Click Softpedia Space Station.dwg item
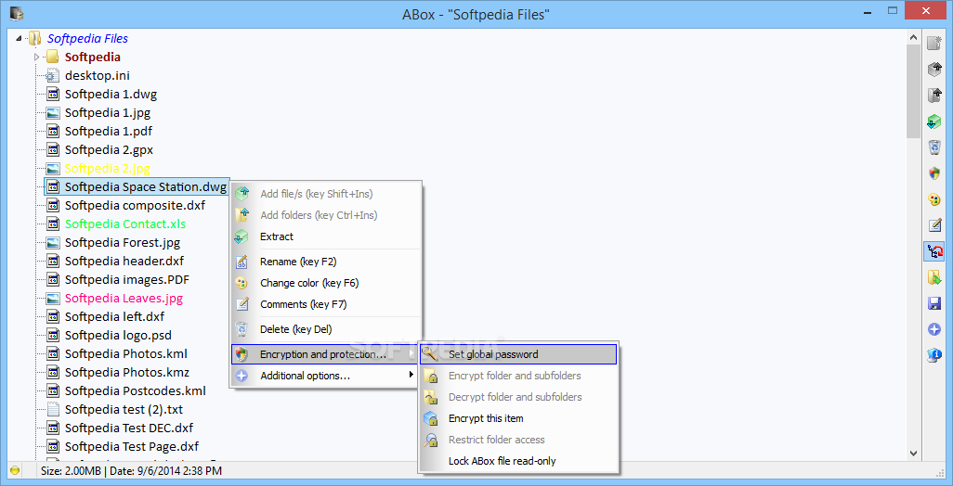 coord(146,186)
